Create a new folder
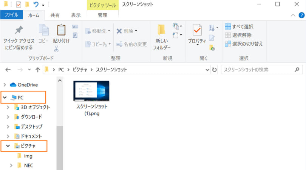 (162, 37)
